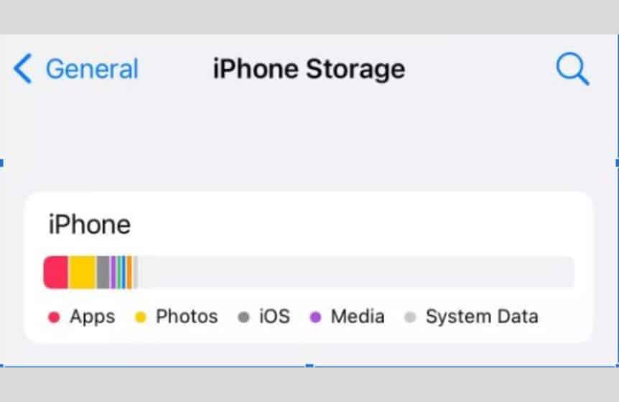Click the Media legend text
Viewport: 619px width, 402px height.
[358, 317]
